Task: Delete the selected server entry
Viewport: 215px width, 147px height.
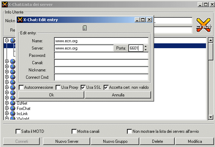Action: tap(157, 141)
